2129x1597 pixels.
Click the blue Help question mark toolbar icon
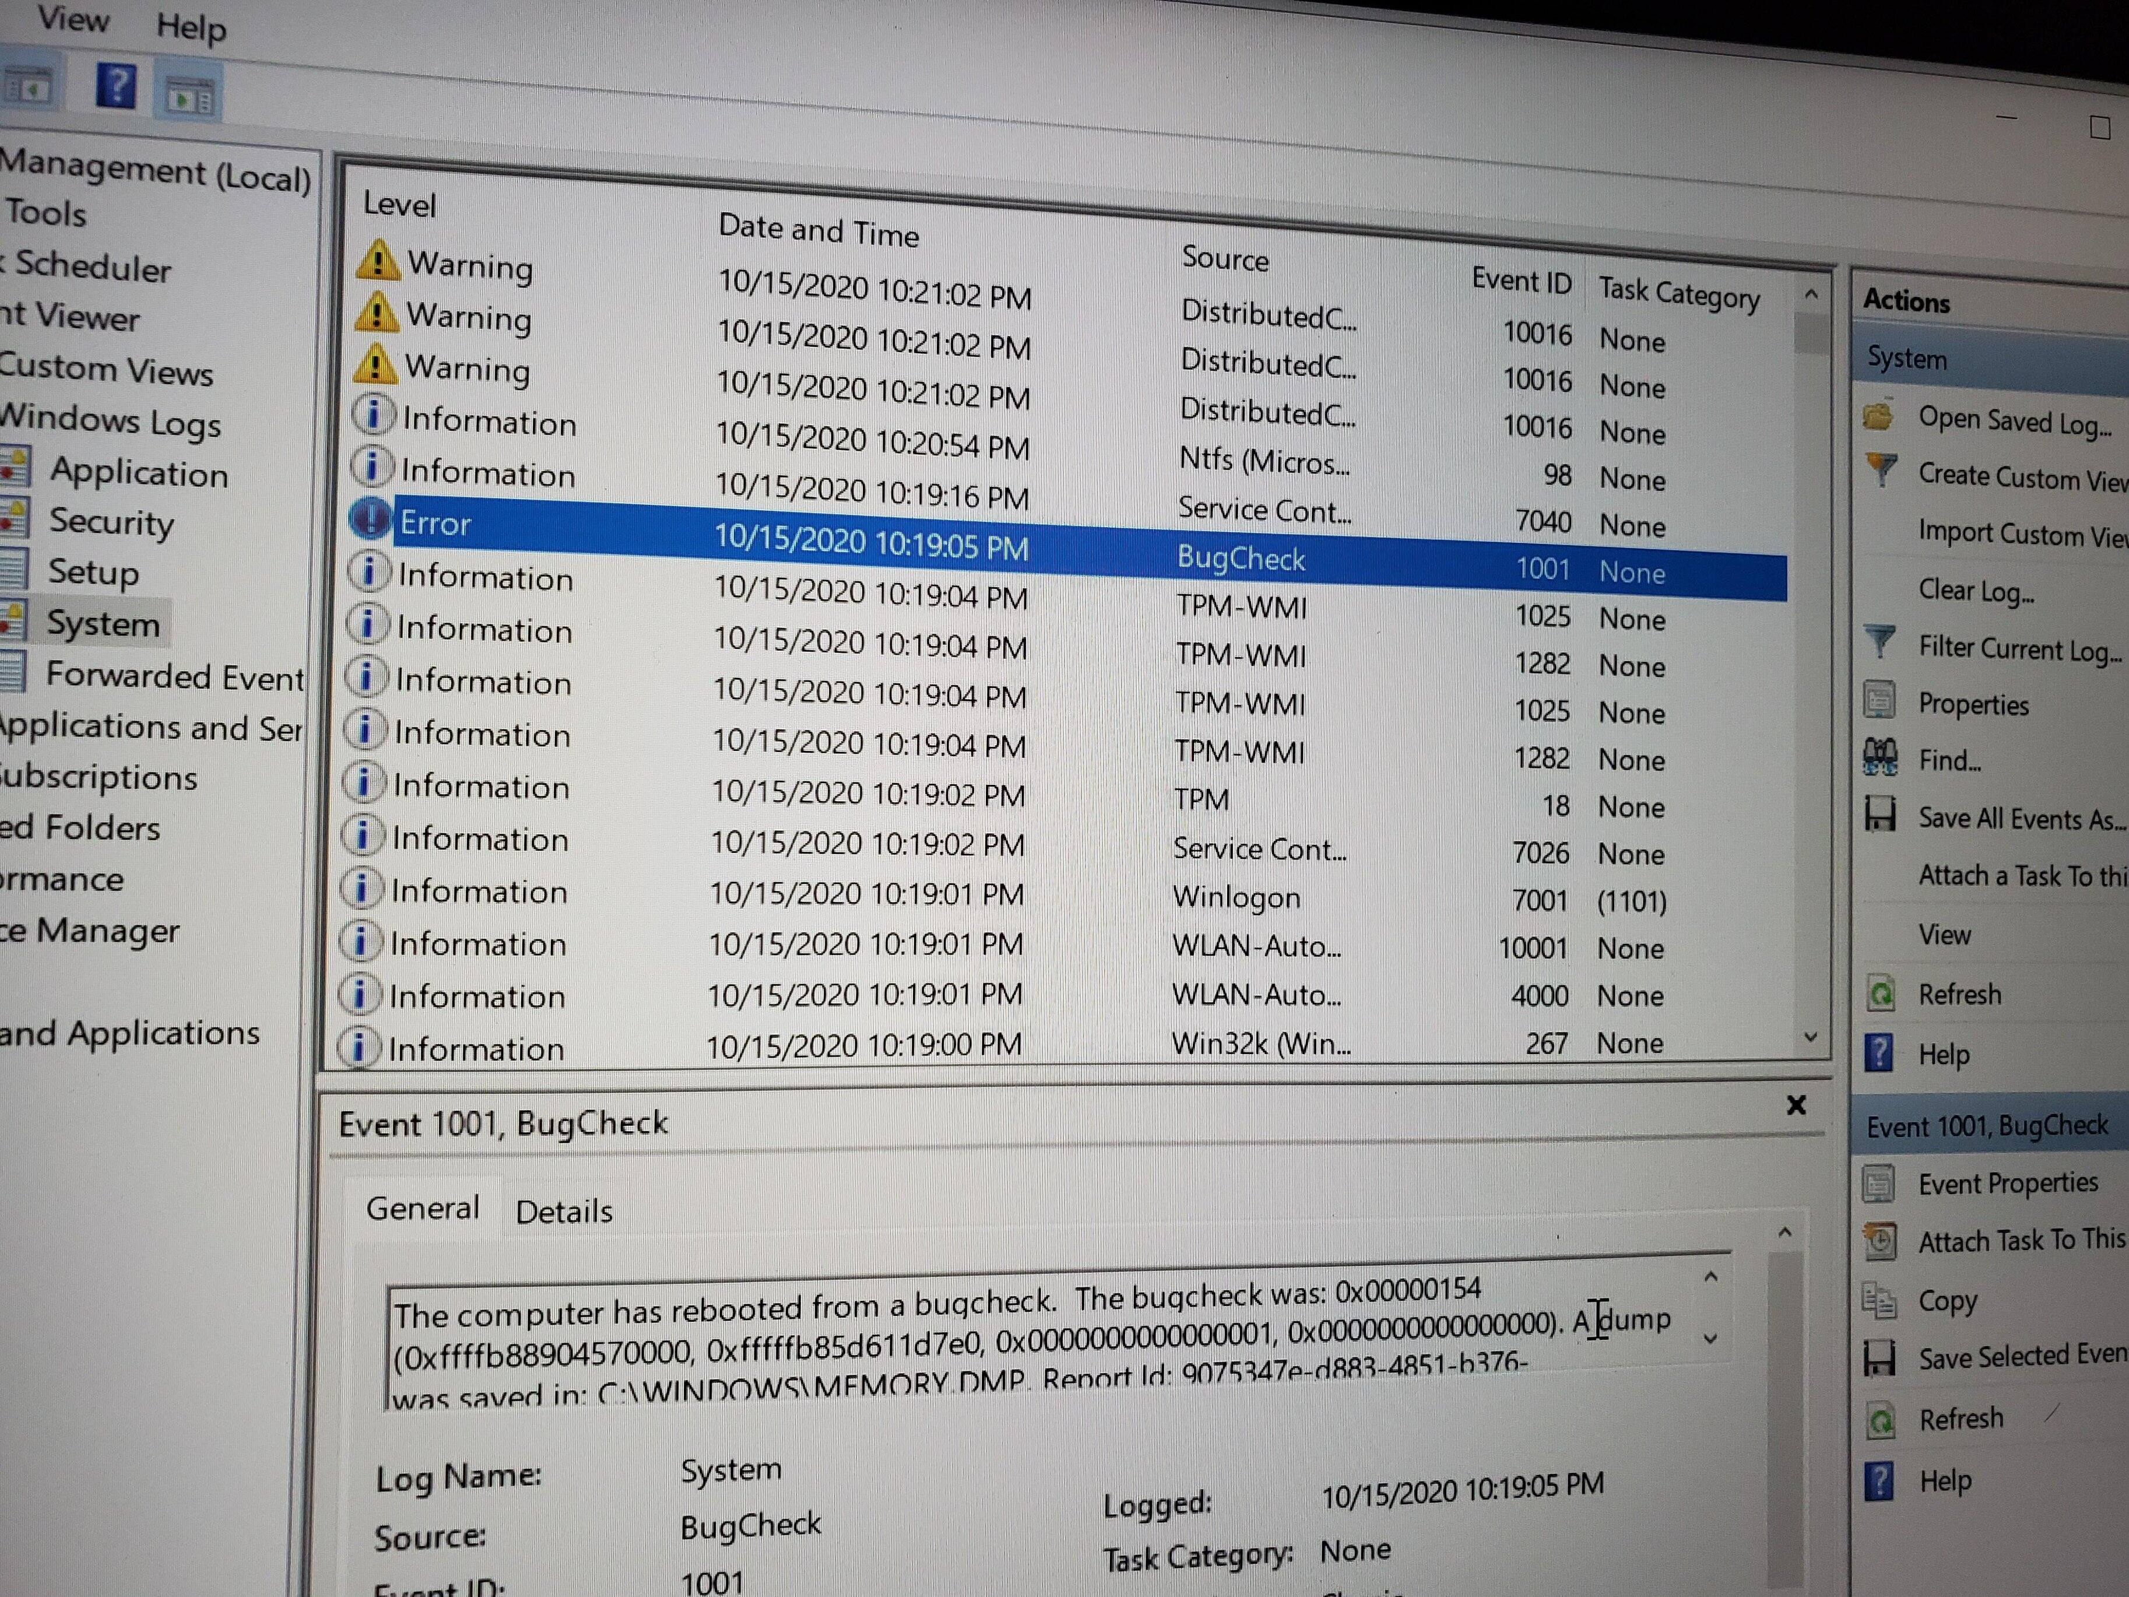click(115, 87)
